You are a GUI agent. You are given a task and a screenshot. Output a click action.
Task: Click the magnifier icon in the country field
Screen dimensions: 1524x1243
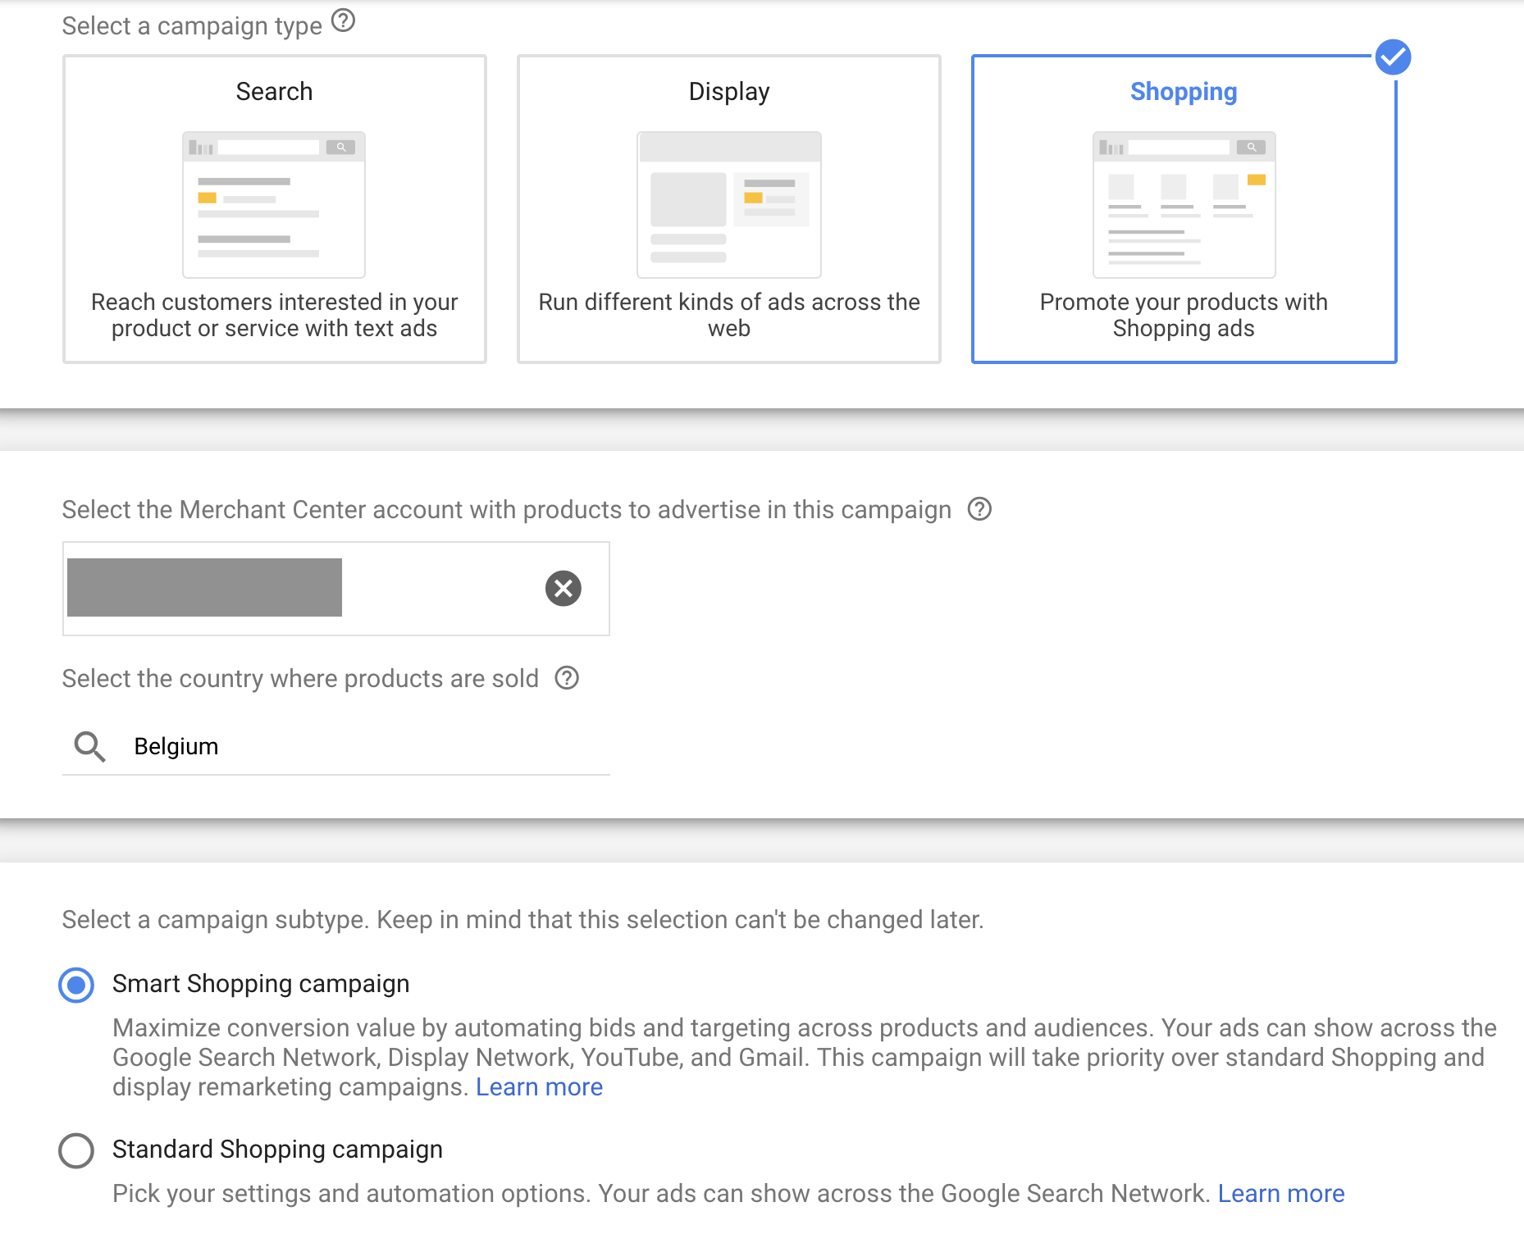click(x=89, y=746)
